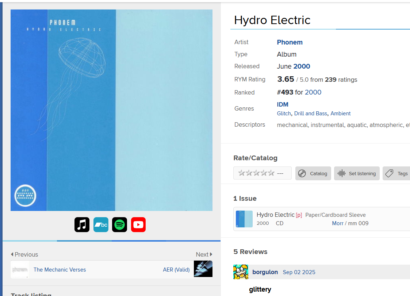This screenshot has width=410, height=296.
Task: Open the Bandcamp streaming icon
Action: click(x=101, y=224)
